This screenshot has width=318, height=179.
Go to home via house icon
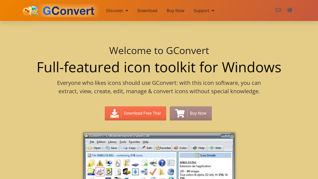[290, 10]
